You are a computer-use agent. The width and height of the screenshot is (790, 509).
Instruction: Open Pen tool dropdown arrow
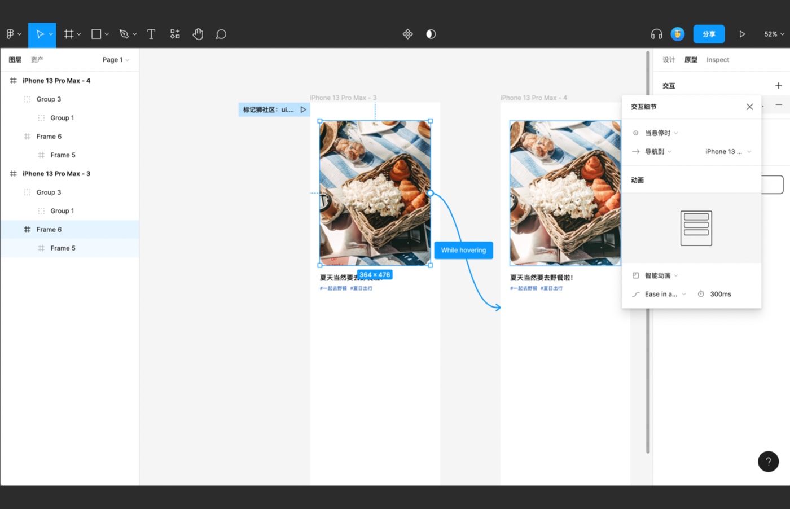134,34
